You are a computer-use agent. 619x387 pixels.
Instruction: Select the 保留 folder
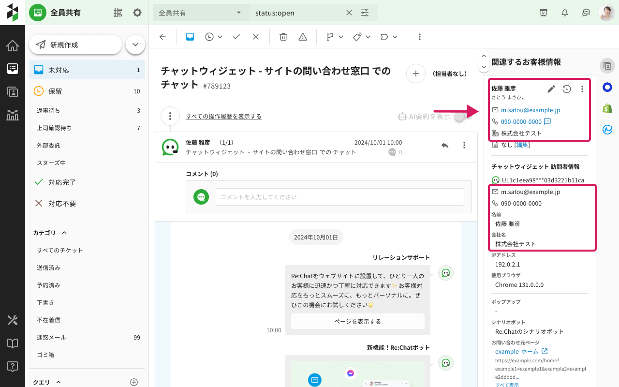coord(55,91)
